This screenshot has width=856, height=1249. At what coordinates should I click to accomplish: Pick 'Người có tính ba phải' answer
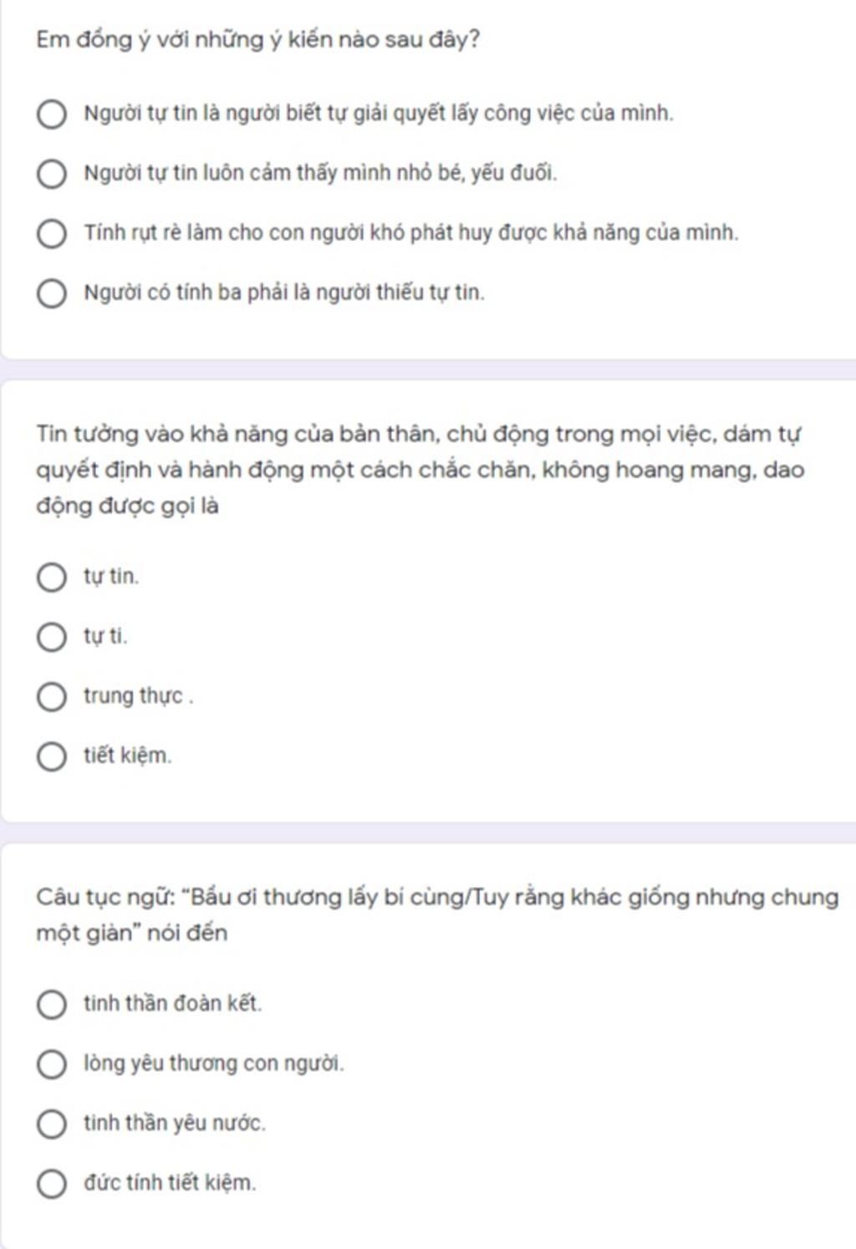[x=51, y=293]
